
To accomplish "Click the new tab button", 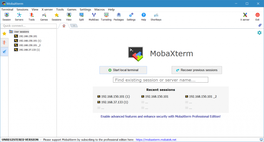I will [74, 26].
